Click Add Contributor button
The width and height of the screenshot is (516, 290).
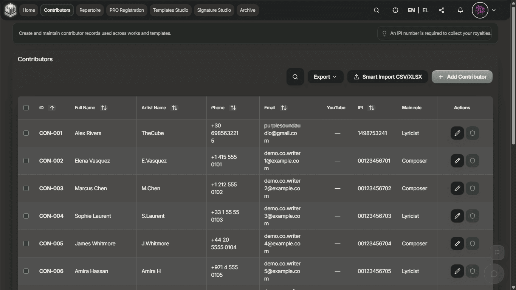point(462,77)
